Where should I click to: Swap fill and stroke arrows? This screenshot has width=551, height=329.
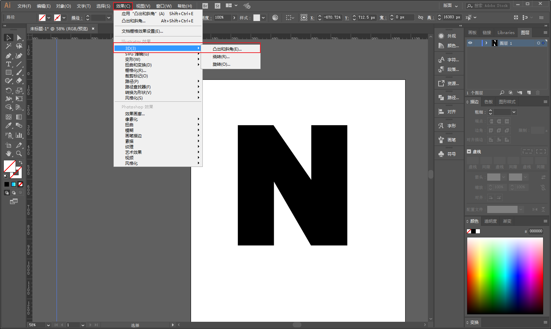point(21,162)
